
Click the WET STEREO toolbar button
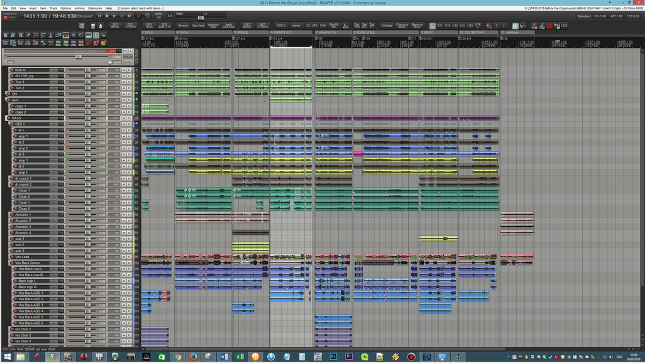coord(262,26)
